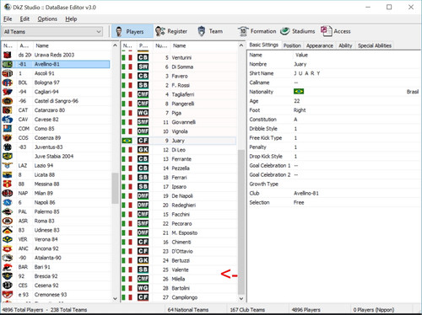This screenshot has height=315, width=422.
Task: Click the Verona 84 team crest
Action: pos(8,239)
